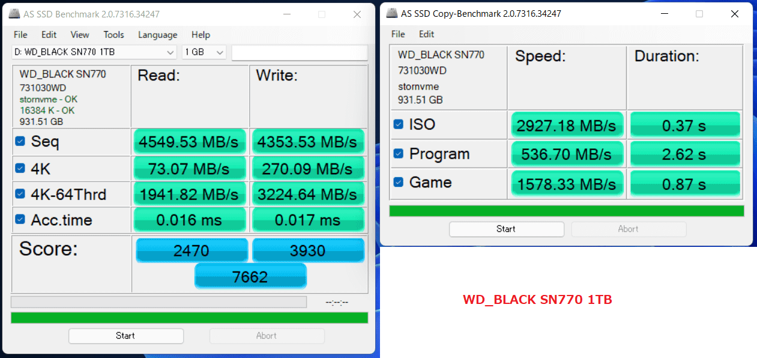Click the empty text field beside 1 GB dropdown
The image size is (757, 358).
(300, 53)
